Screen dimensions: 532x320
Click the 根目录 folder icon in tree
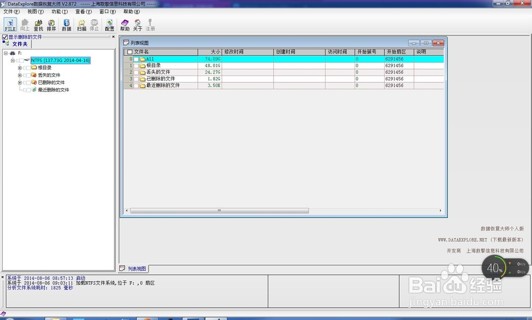pyautogui.click(x=34, y=68)
